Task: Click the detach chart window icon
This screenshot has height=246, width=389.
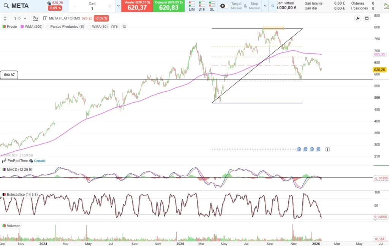Action: pyautogui.click(x=367, y=18)
